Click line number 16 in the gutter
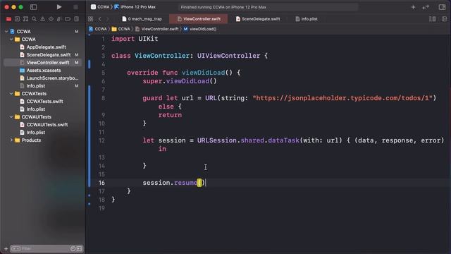Screen dimensions: 451x254 tap(101, 183)
